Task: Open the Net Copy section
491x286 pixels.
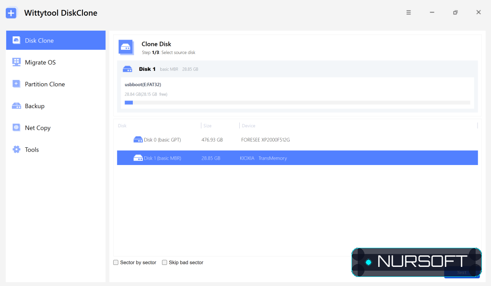Action: [x=56, y=128]
